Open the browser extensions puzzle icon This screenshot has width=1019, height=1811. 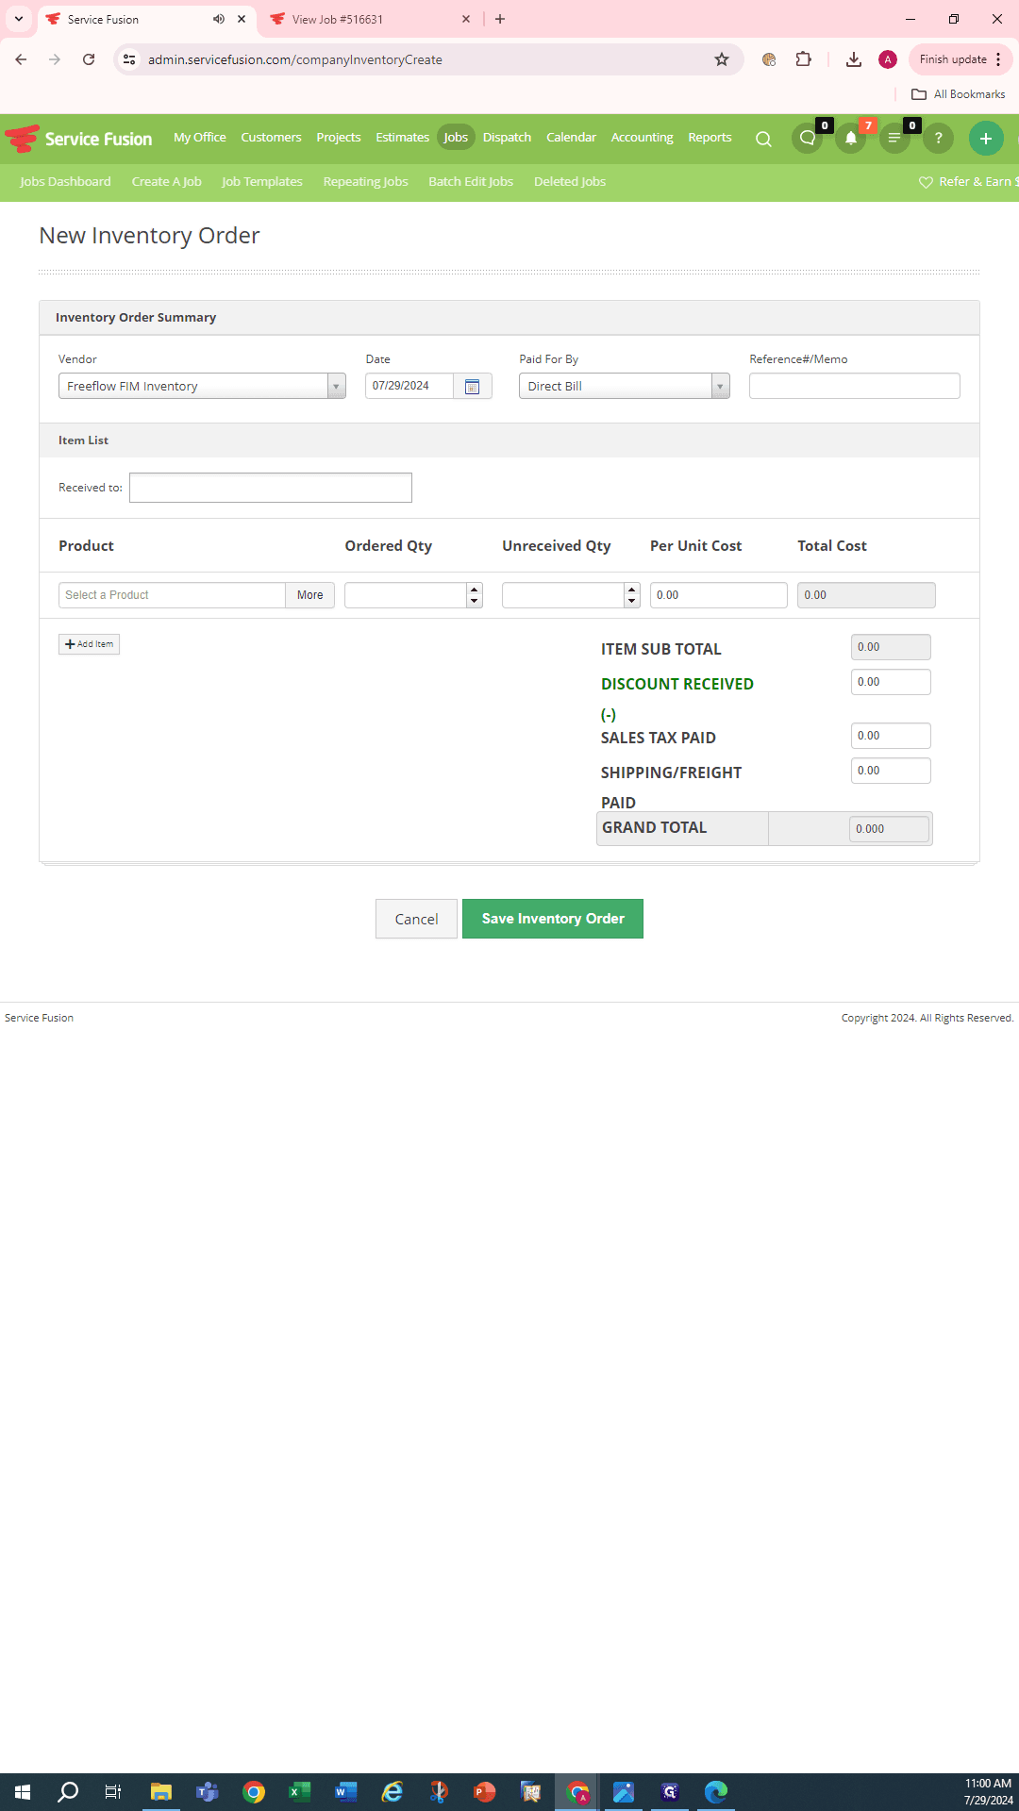tap(803, 59)
